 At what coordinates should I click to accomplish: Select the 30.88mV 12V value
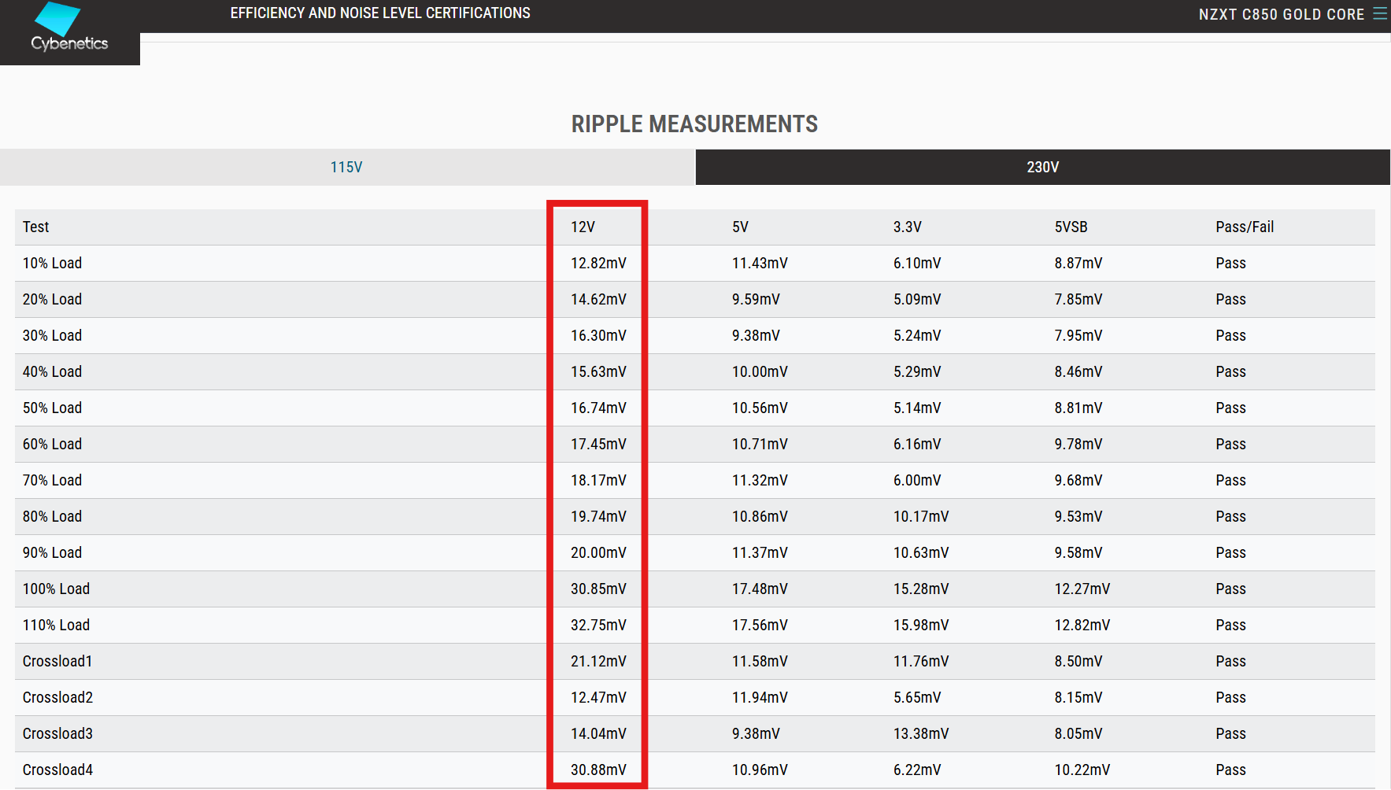point(598,770)
